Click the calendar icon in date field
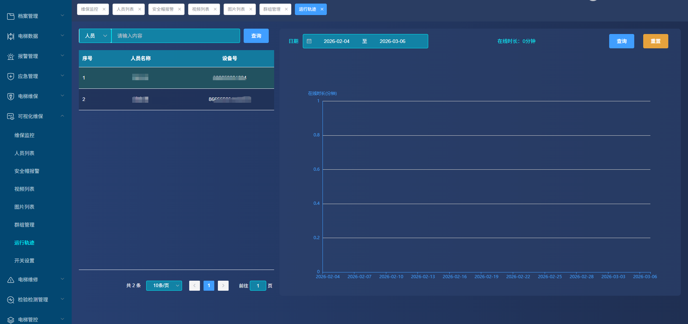The height and width of the screenshot is (324, 688). [309, 41]
